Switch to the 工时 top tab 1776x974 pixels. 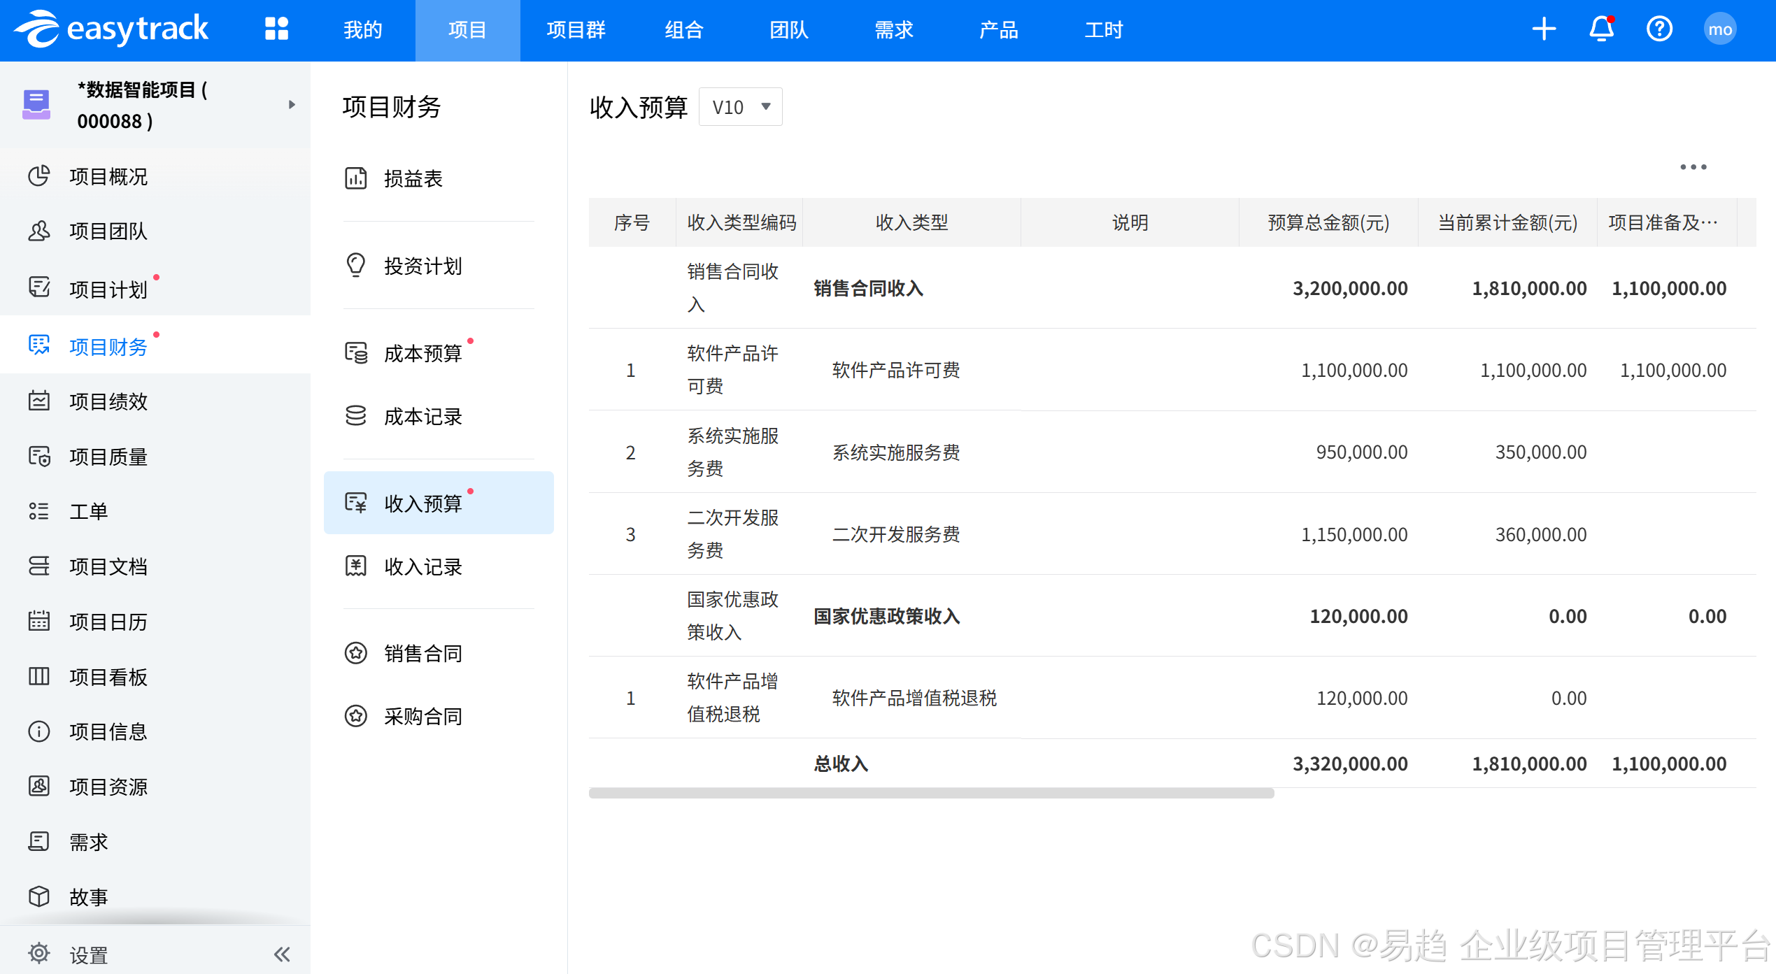1103,30
